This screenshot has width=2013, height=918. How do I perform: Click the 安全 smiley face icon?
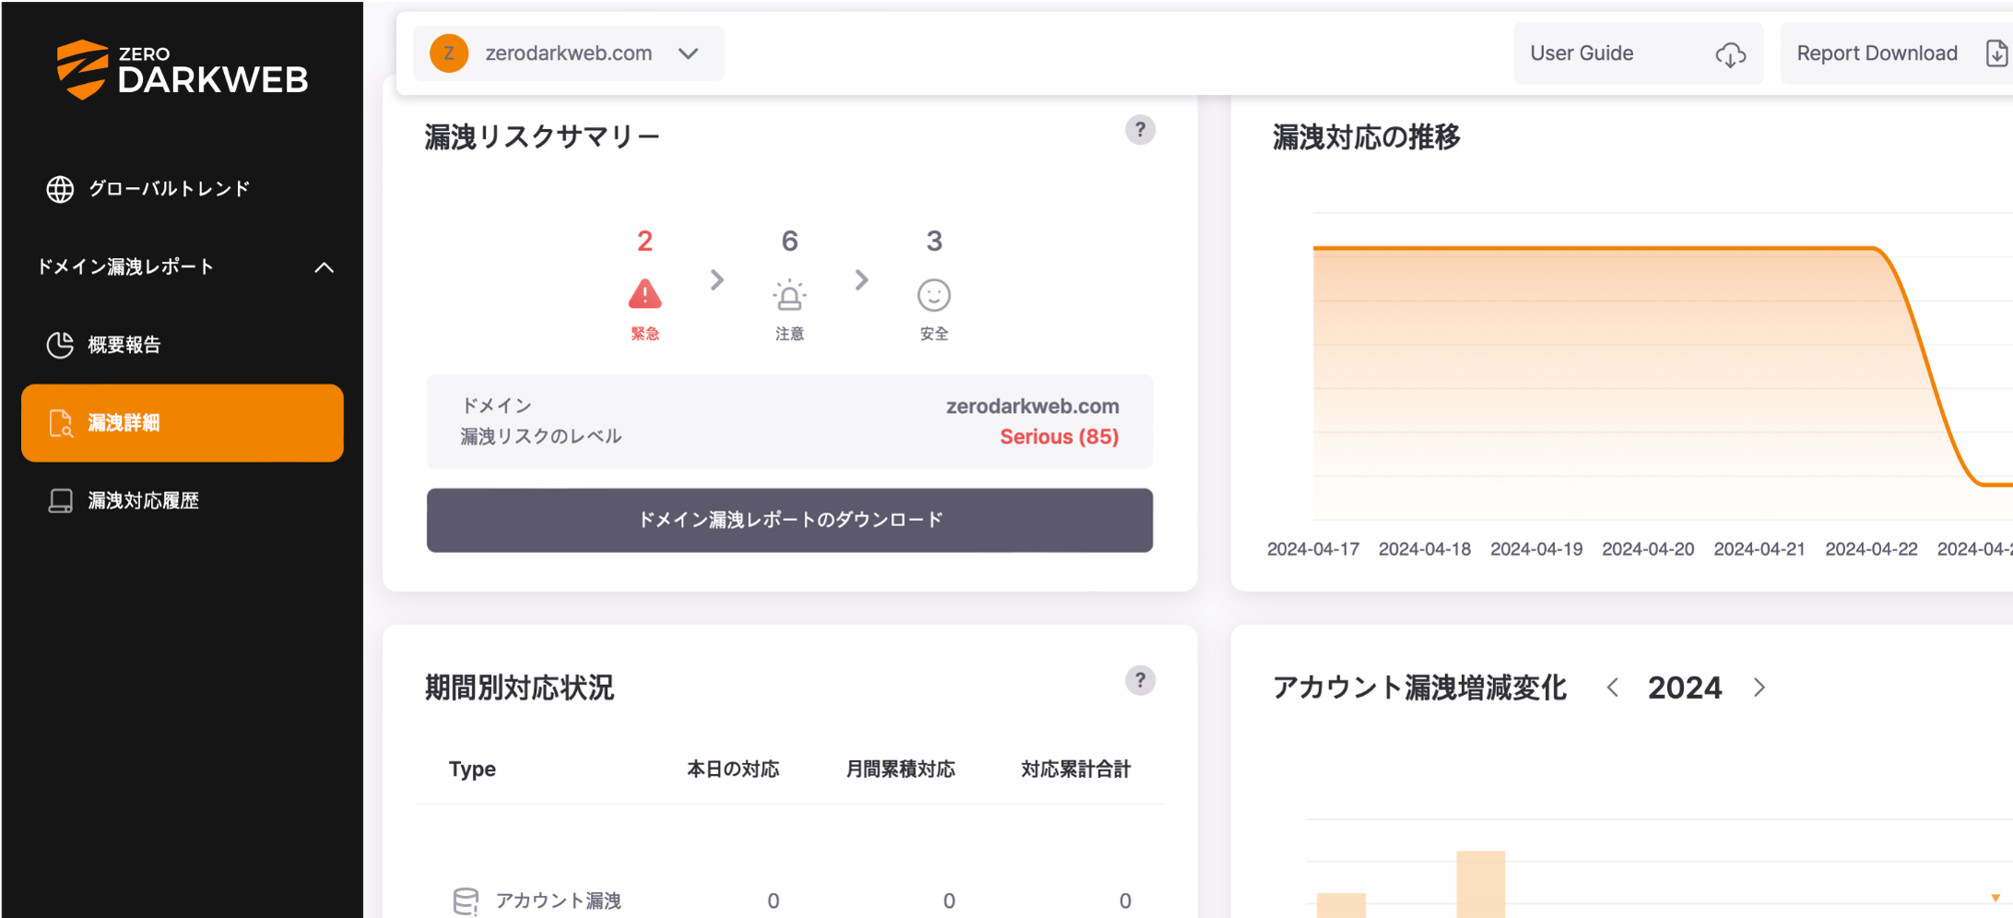[934, 295]
